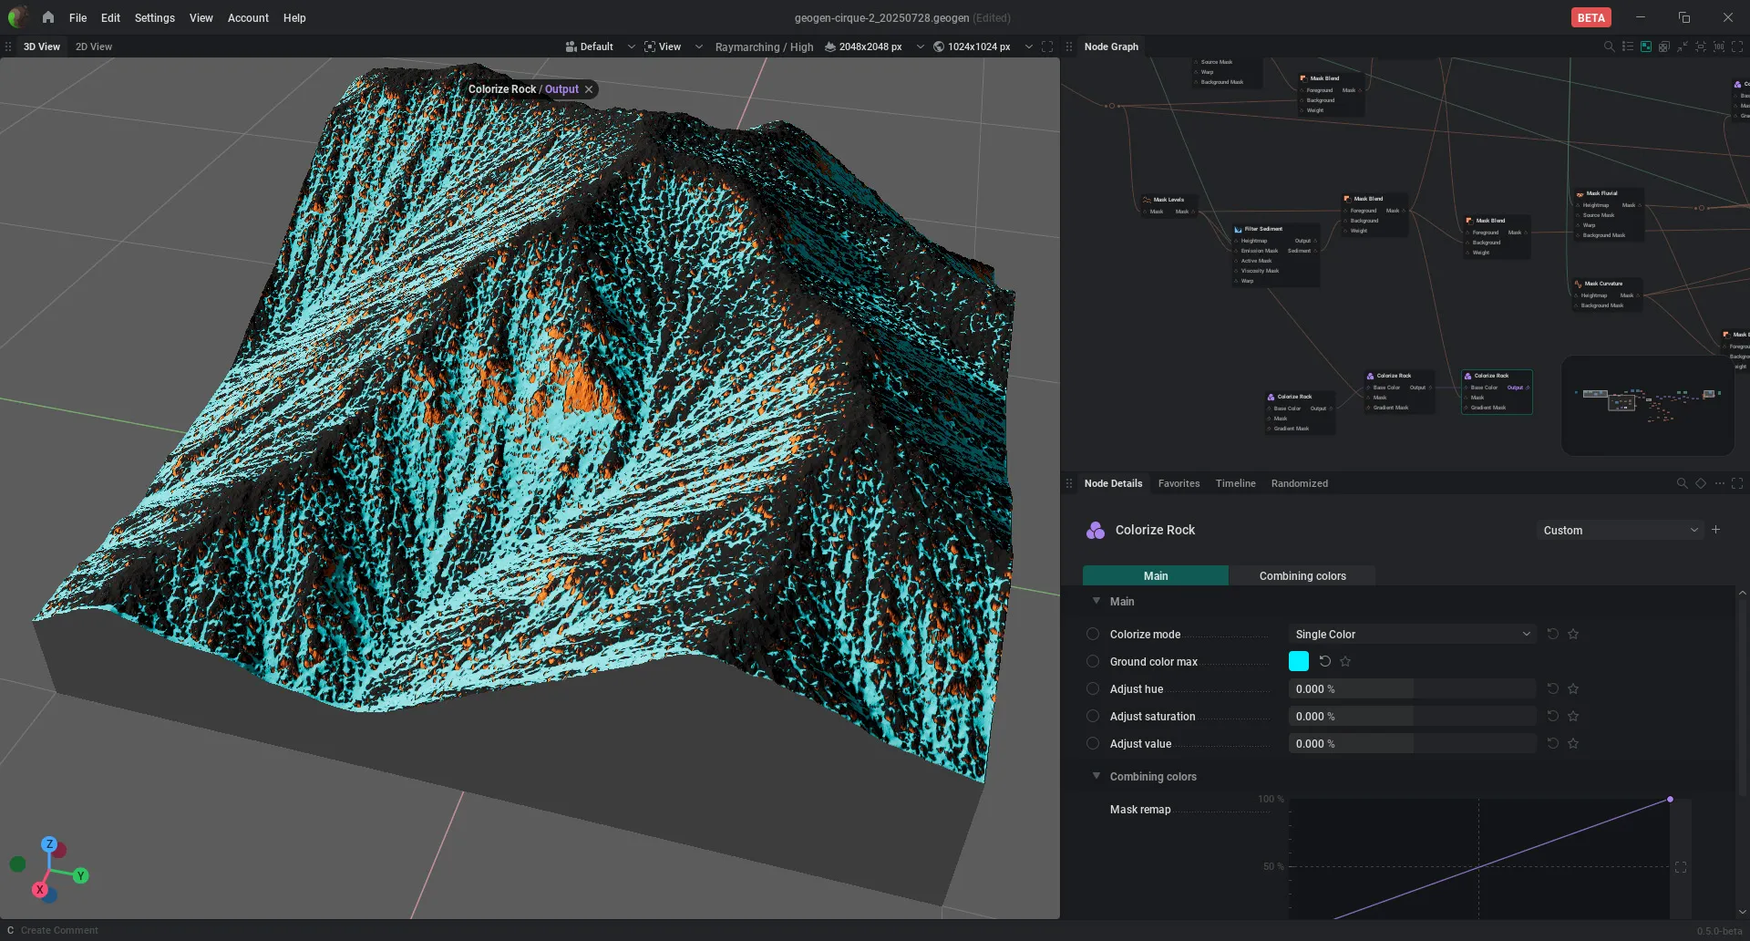This screenshot has width=1750, height=941.
Task: Open the Single Color mode dropdown
Action: click(1412, 635)
